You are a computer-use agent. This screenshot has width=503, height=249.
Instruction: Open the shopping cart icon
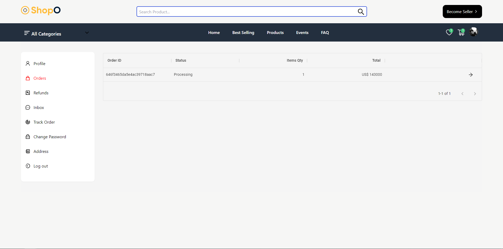[461, 32]
